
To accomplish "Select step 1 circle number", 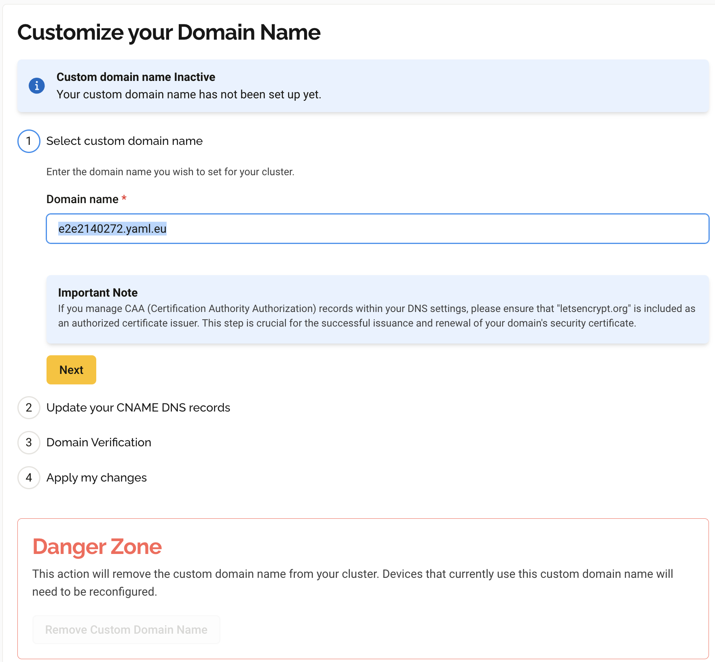I will [29, 141].
